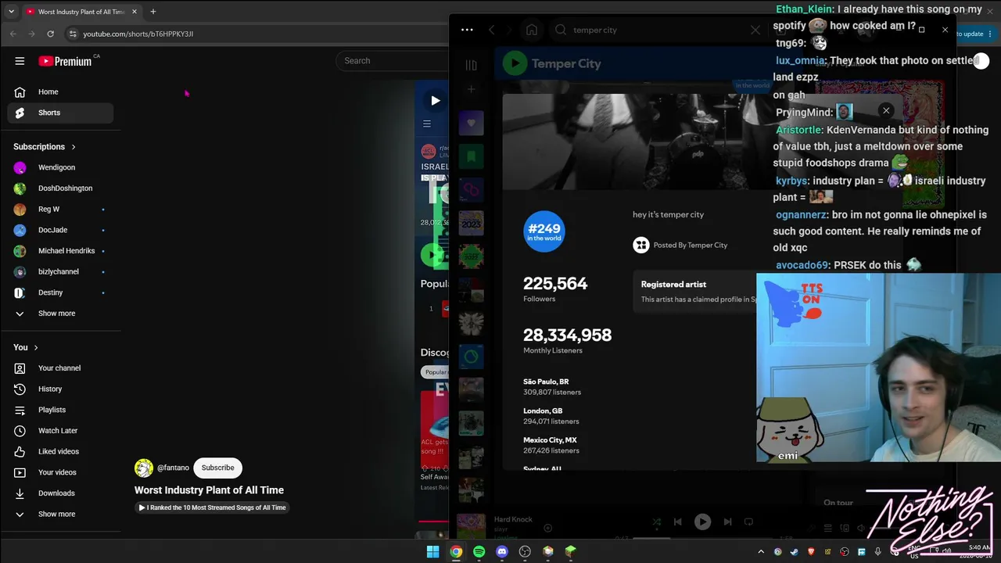This screenshot has height=563, width=1001.
Task: Click the YouTube Search input field
Action: coord(393,61)
